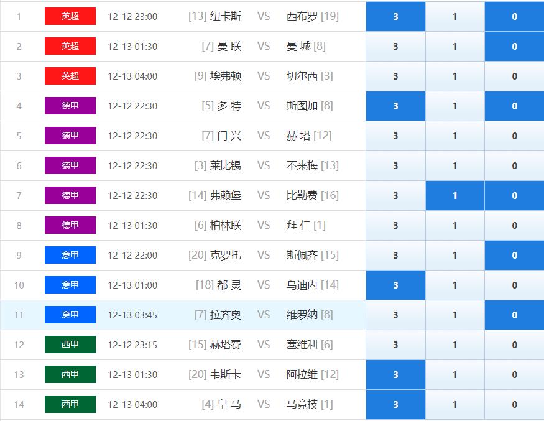Select 3 for 拉齐奥 vs 维罗纳

(395, 315)
